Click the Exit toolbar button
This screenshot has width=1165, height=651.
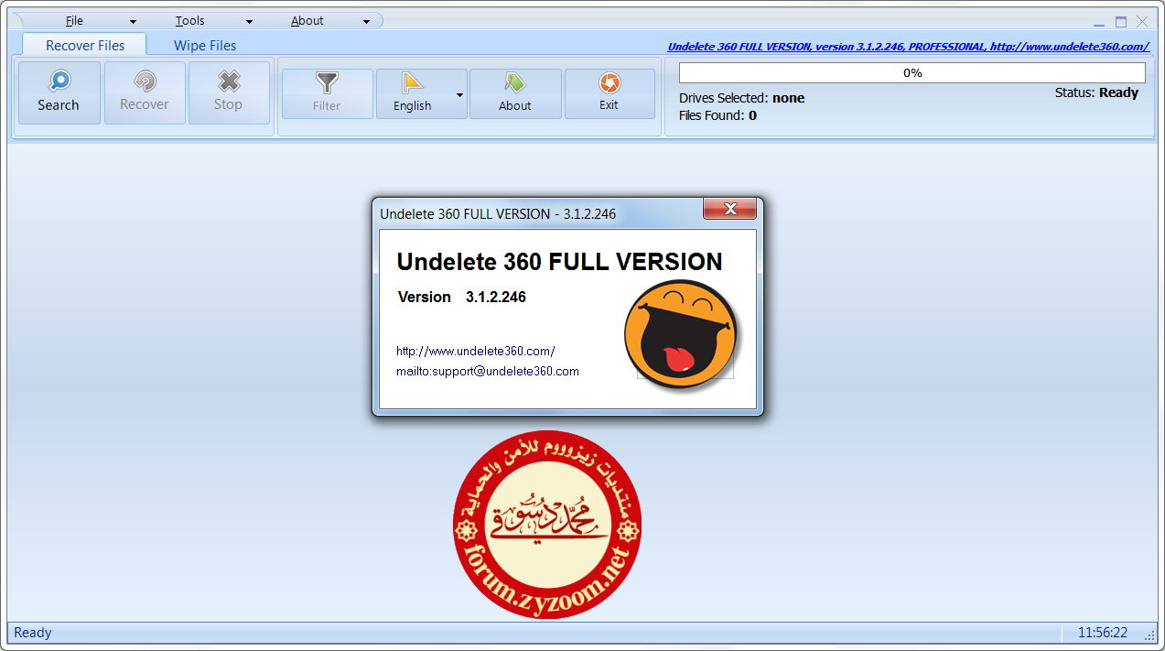pyautogui.click(x=609, y=93)
